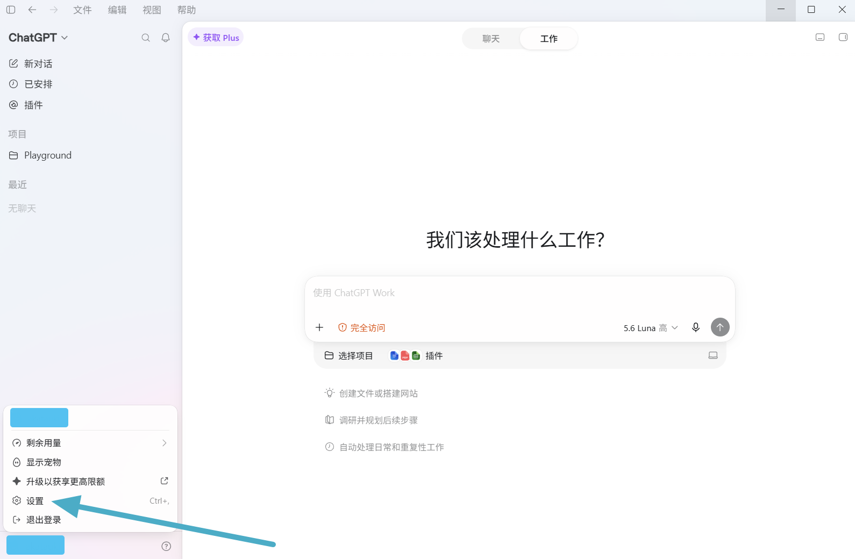Open 插件 with app icons below composer
Screen dimensions: 855x559
point(416,356)
